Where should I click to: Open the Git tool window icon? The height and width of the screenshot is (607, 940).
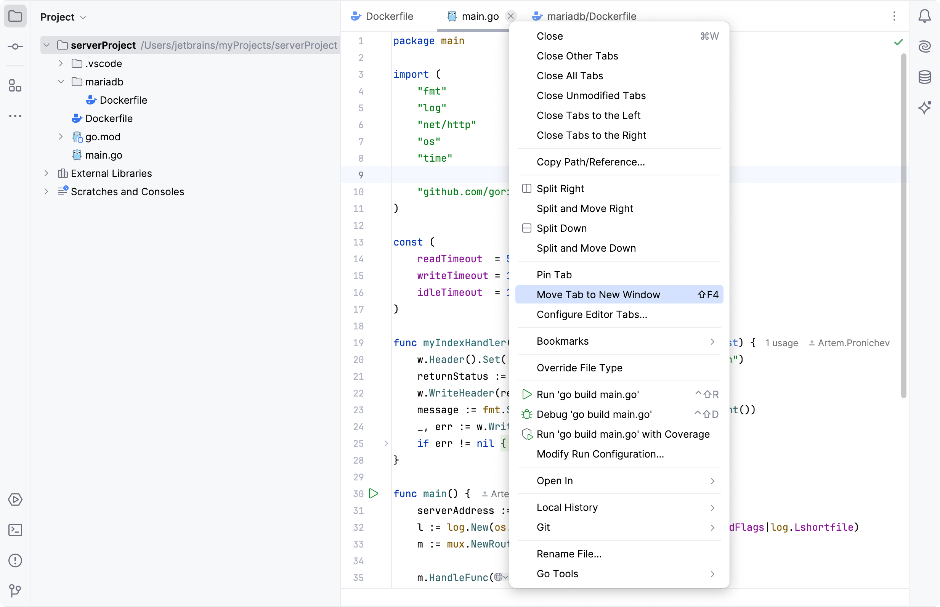click(15, 591)
